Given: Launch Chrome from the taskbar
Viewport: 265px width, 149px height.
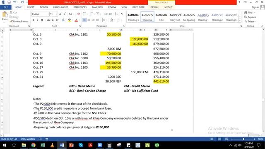Looking at the screenshot, I should coord(33,145).
